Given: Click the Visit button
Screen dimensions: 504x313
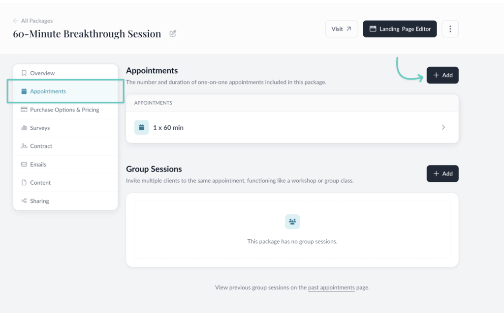Looking at the screenshot, I should (342, 29).
